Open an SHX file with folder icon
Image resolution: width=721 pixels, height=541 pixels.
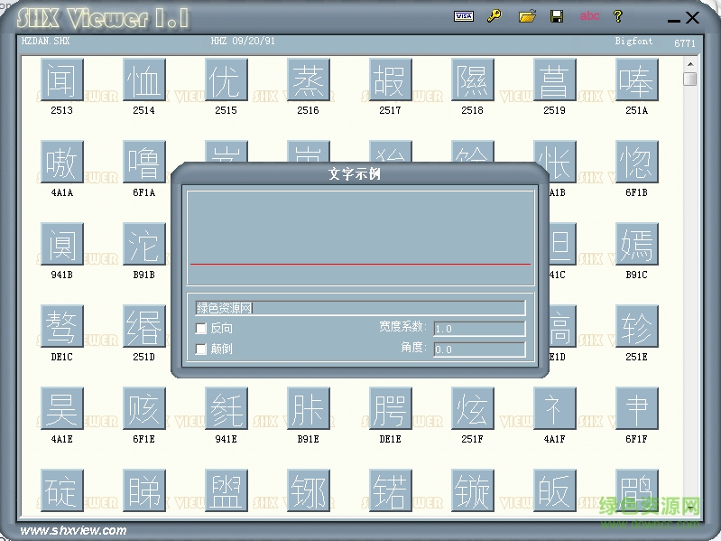point(527,16)
